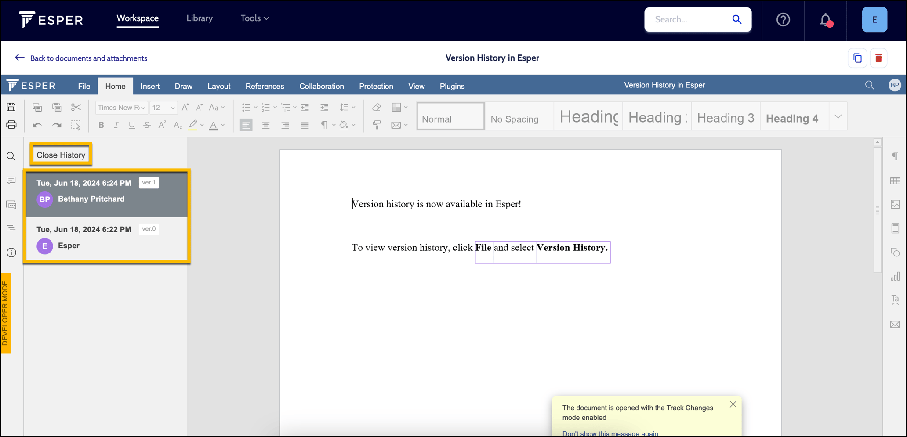Click the Close History button
The height and width of the screenshot is (437, 907).
pos(61,155)
